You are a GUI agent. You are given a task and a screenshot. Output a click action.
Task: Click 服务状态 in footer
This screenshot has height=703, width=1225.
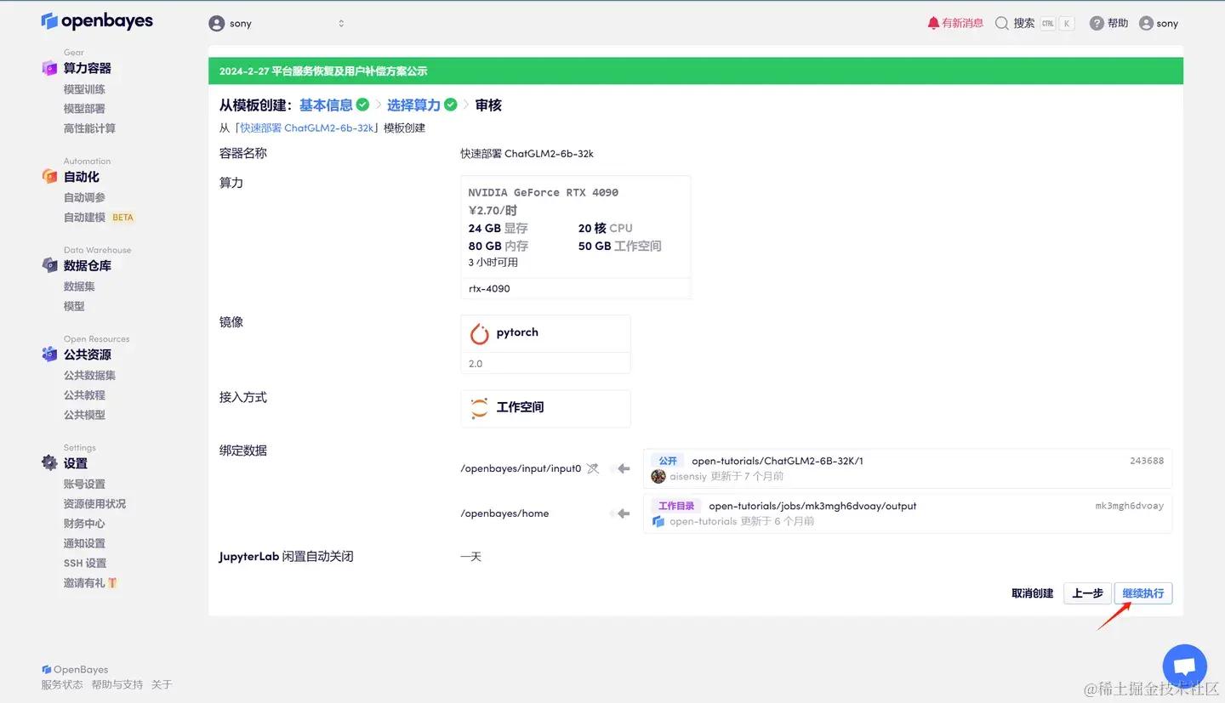click(x=62, y=684)
